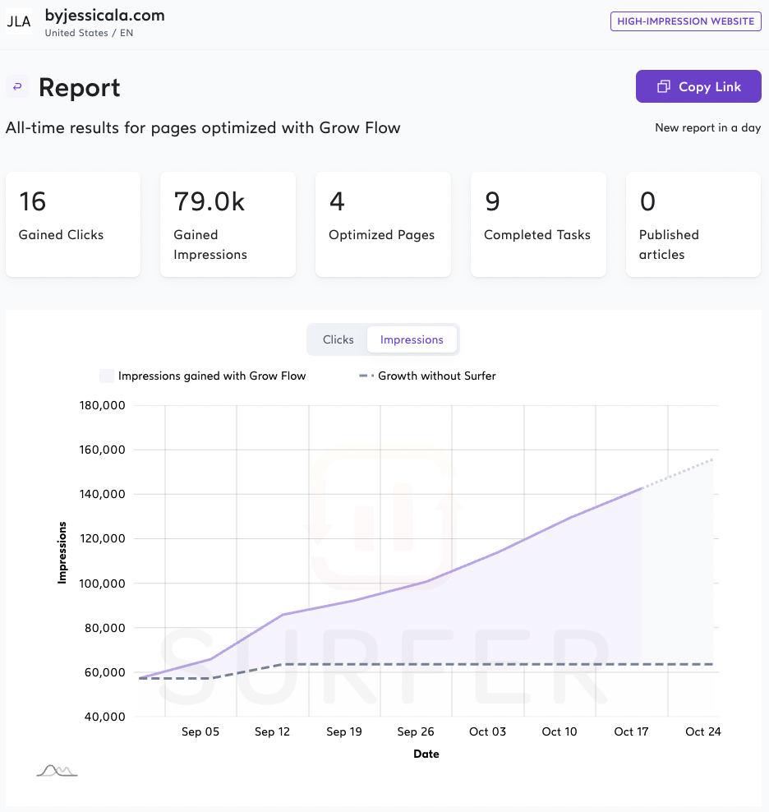The height and width of the screenshot is (812, 769).
Task: Click the dashed gray legend line marker
Action: (366, 376)
